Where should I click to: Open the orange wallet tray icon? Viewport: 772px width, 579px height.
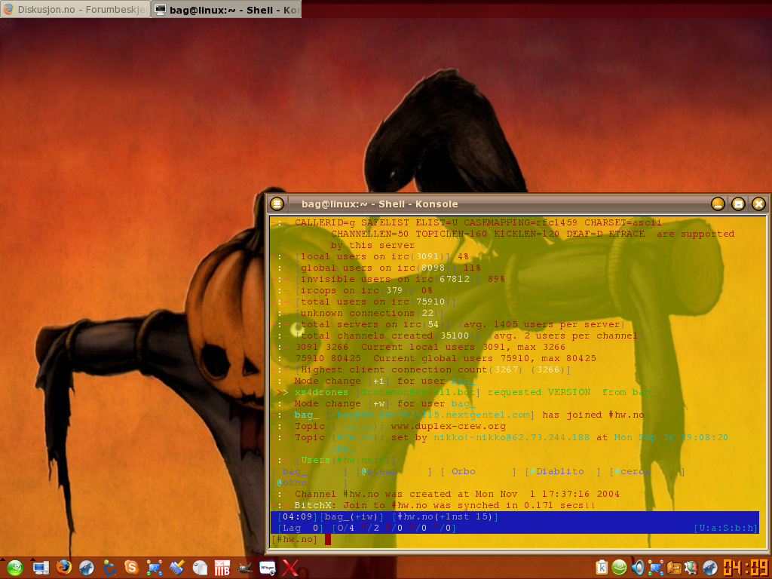point(673,568)
